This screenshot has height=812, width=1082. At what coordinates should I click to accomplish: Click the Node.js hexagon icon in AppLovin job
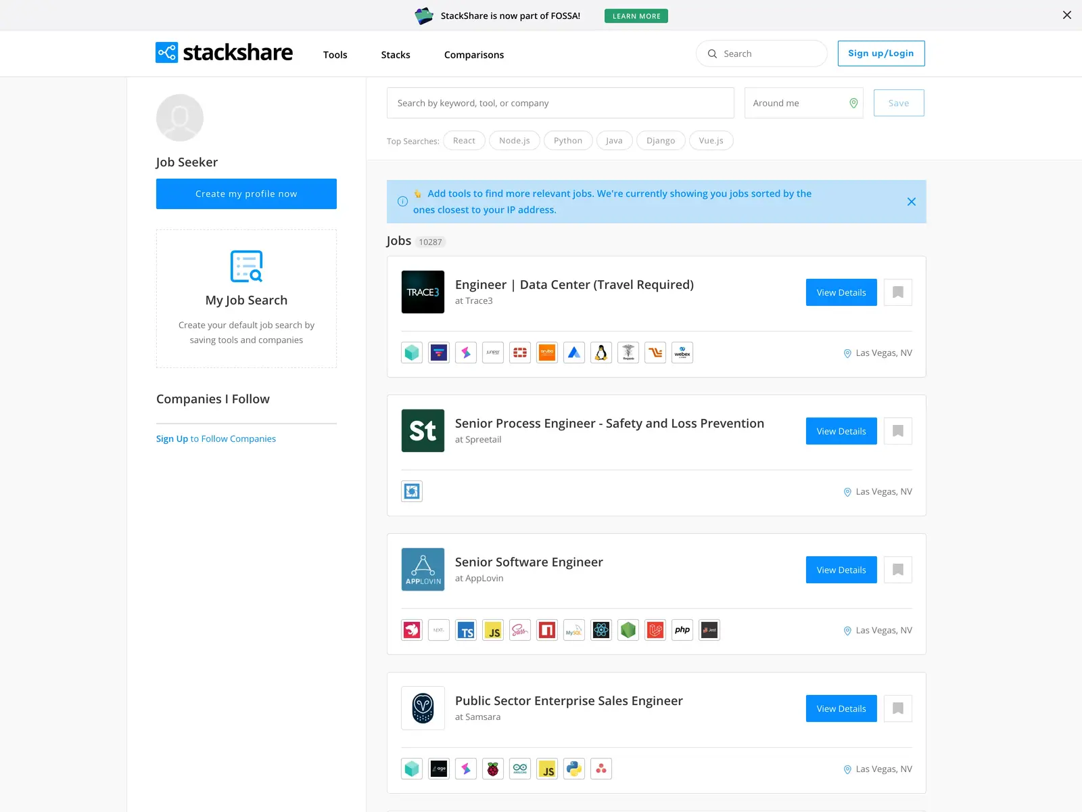click(x=628, y=630)
